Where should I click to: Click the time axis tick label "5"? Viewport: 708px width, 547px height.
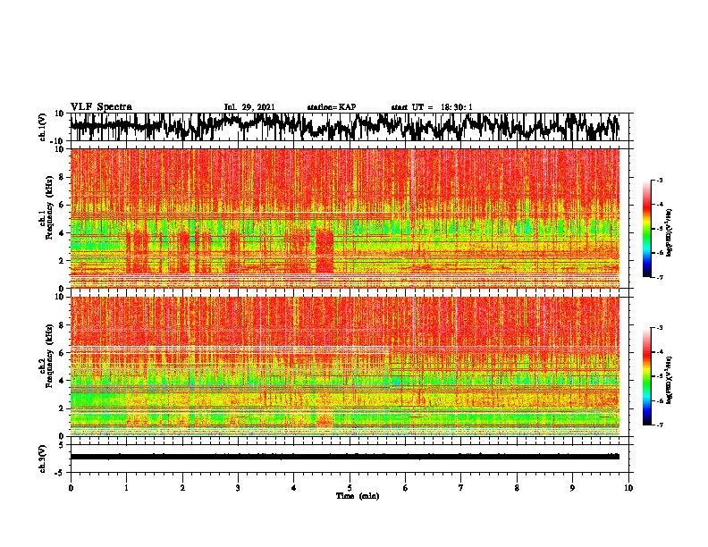pos(350,488)
